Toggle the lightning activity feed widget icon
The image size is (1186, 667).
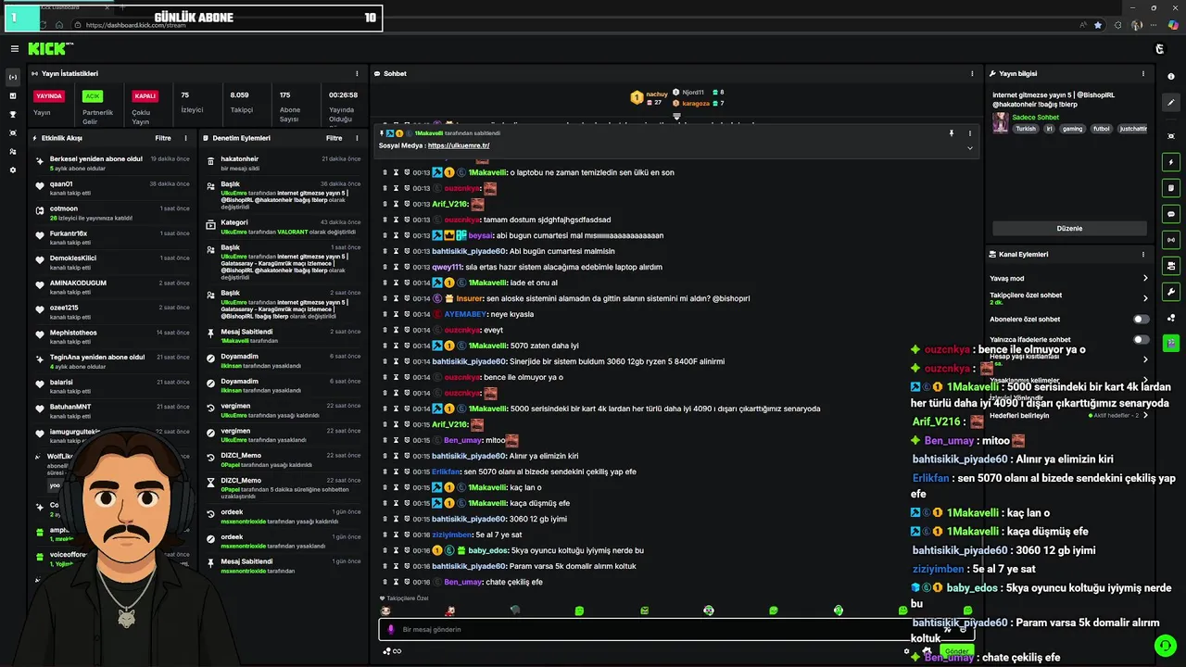tap(1171, 162)
